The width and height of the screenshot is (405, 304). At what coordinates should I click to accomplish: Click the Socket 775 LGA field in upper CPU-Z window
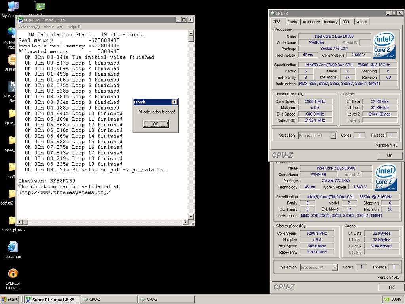pyautogui.click(x=334, y=49)
